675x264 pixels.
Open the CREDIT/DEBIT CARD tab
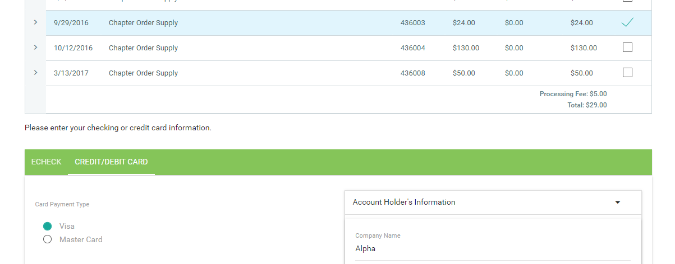click(x=111, y=162)
